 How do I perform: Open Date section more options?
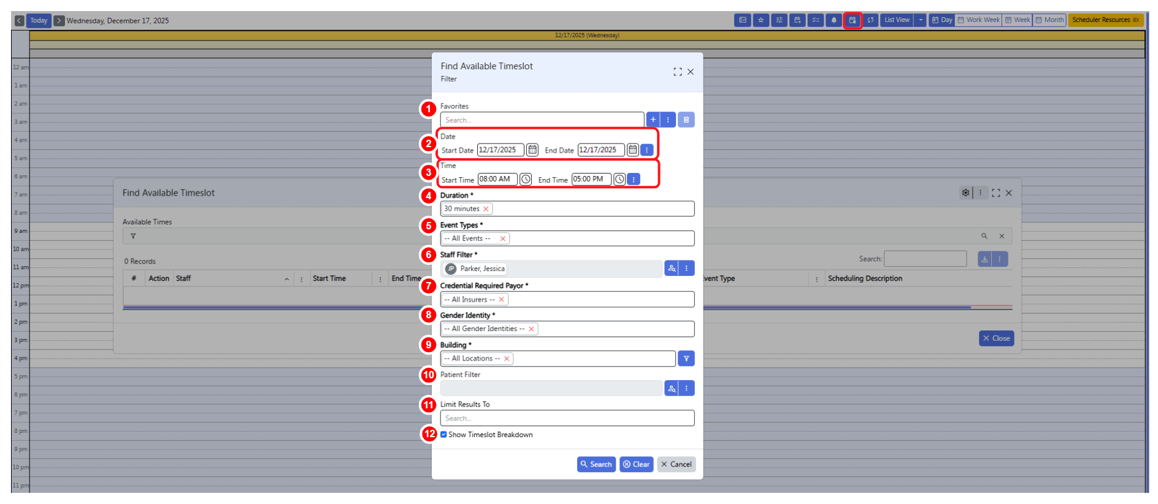tap(646, 150)
